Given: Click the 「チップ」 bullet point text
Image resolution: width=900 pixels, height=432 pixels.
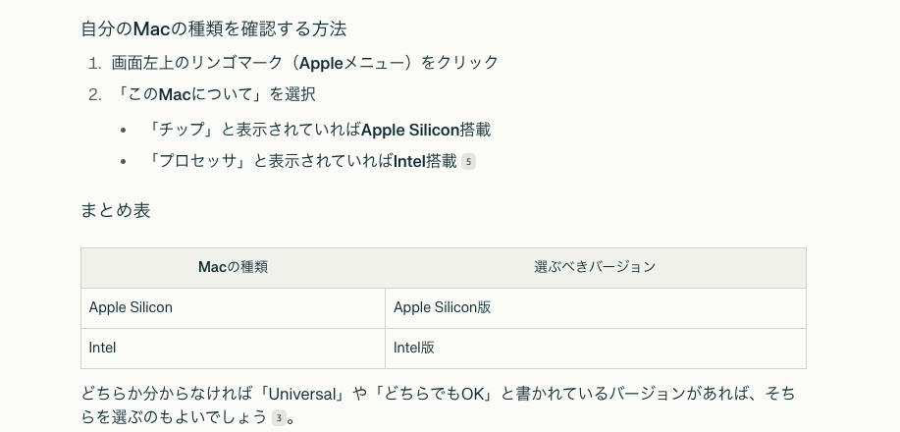Looking at the screenshot, I should click(250, 130).
